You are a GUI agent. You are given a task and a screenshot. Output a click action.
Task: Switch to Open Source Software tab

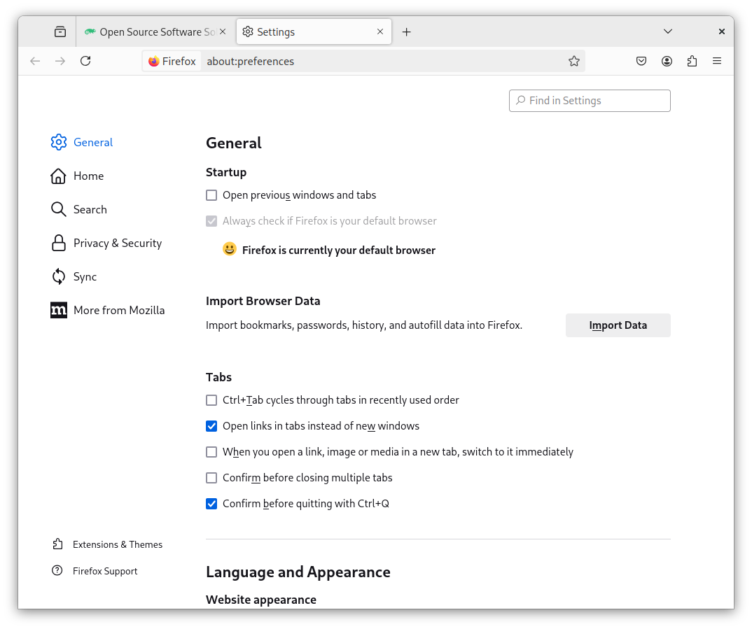pos(154,32)
